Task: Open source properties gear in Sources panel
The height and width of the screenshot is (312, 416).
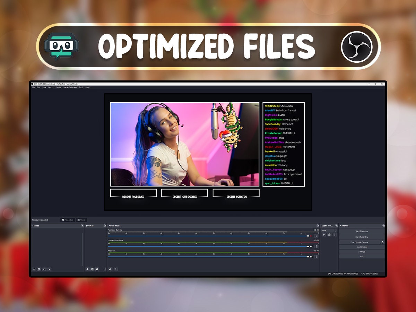Action: point(97,269)
